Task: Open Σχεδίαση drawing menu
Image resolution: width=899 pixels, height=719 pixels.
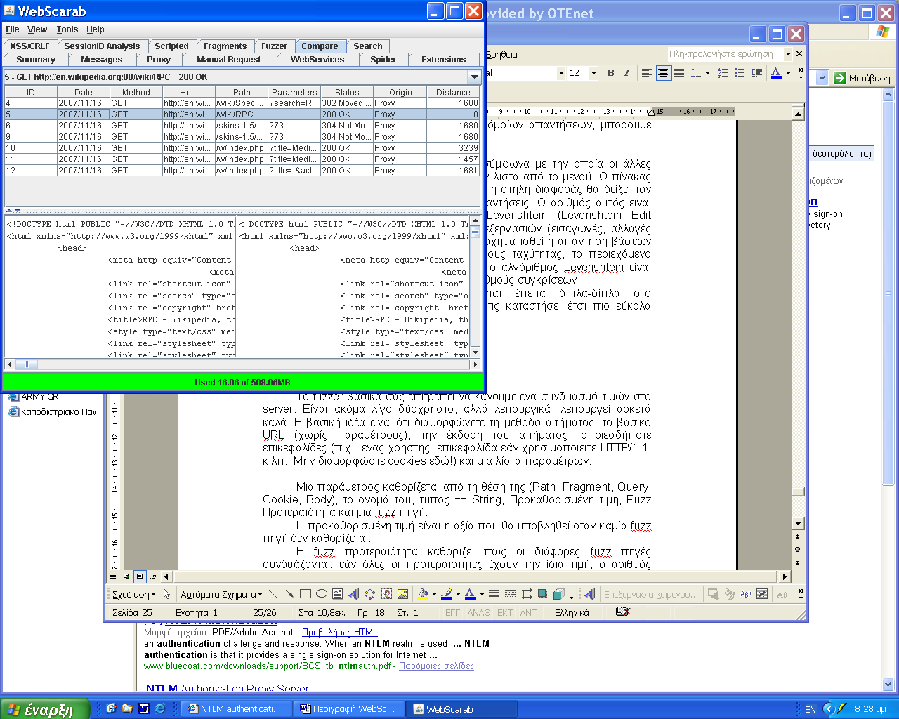Action: tap(133, 594)
